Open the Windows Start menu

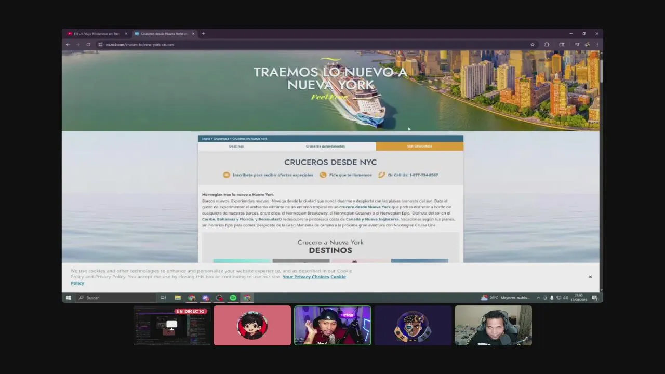click(x=68, y=298)
